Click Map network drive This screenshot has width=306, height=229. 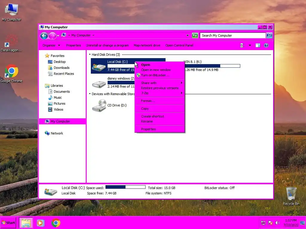[147, 45]
